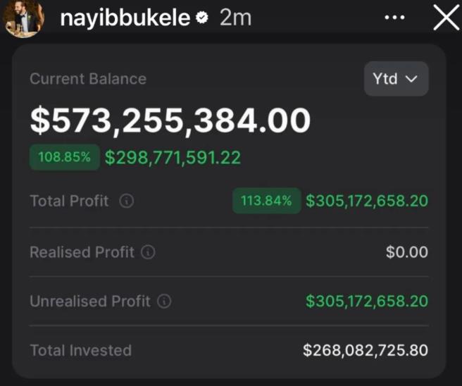The height and width of the screenshot is (386, 462).
Task: Click the Total Profit info icon
Action: (x=127, y=201)
